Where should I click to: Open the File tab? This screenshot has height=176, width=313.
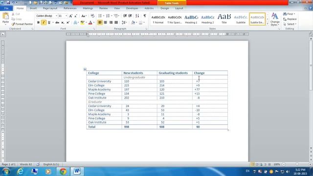click(x=6, y=8)
